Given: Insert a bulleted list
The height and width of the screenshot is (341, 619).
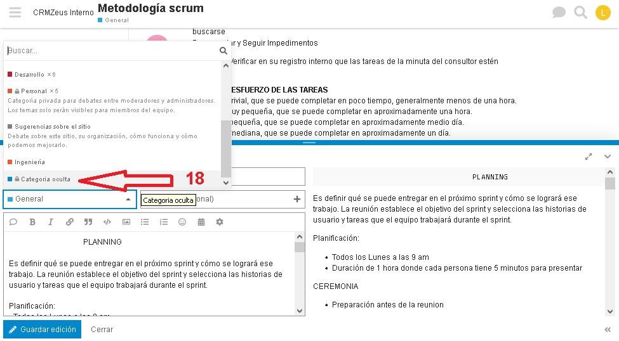Looking at the screenshot, I should coord(145,222).
